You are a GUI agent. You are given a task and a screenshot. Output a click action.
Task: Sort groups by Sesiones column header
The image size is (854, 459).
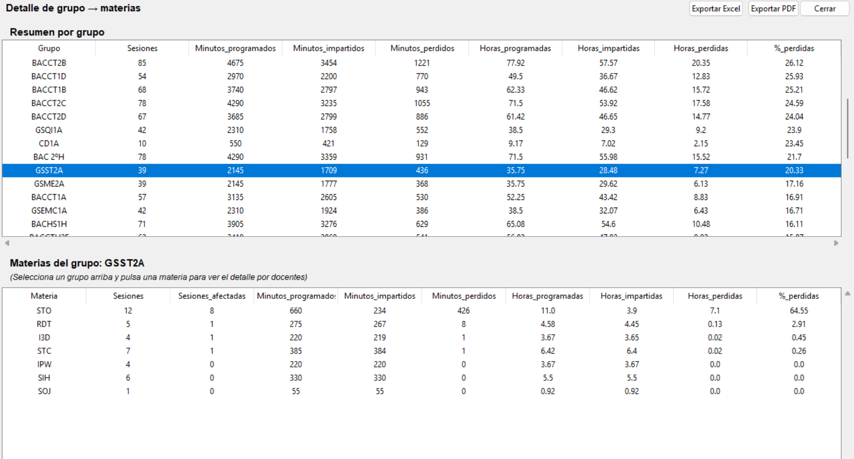tap(142, 48)
